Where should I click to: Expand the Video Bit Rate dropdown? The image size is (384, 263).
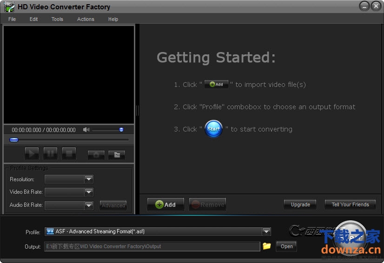(89, 192)
